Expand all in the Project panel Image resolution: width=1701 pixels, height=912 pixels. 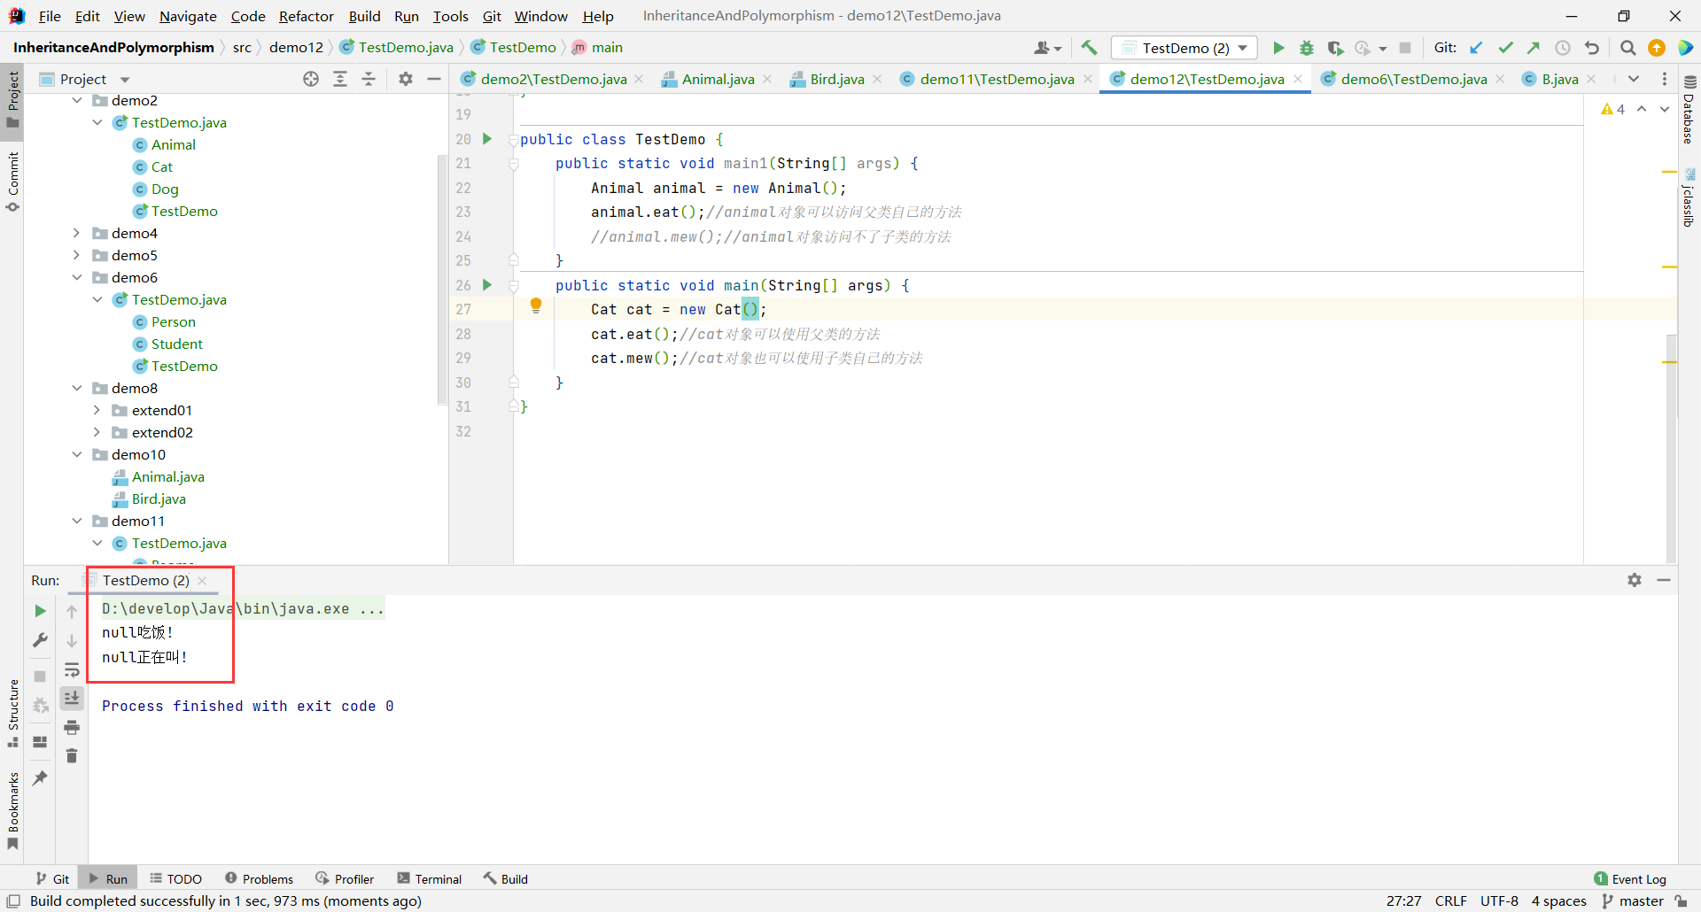coord(340,79)
